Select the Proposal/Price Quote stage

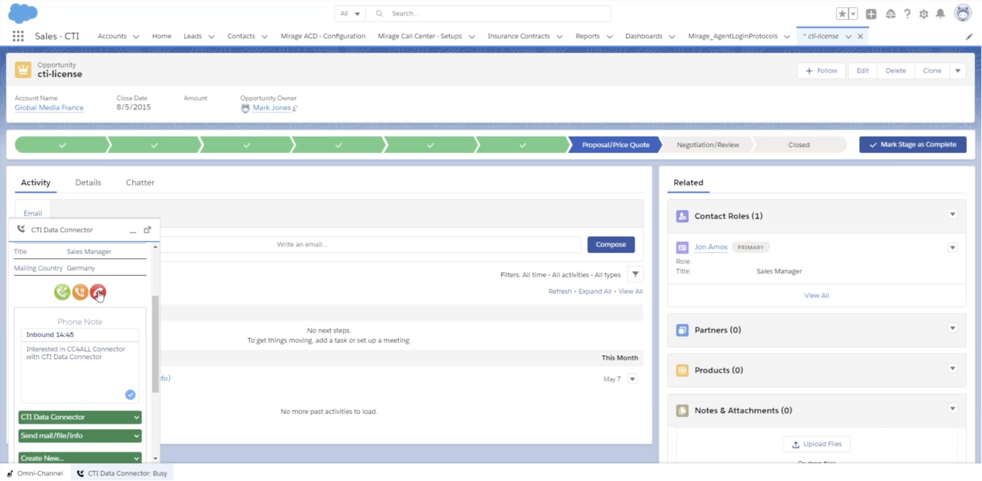(x=615, y=144)
